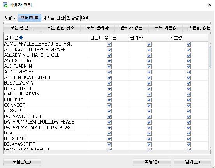This screenshot has width=215, height=168.
Task: Open the 할당량 tab
Action: (73, 18)
